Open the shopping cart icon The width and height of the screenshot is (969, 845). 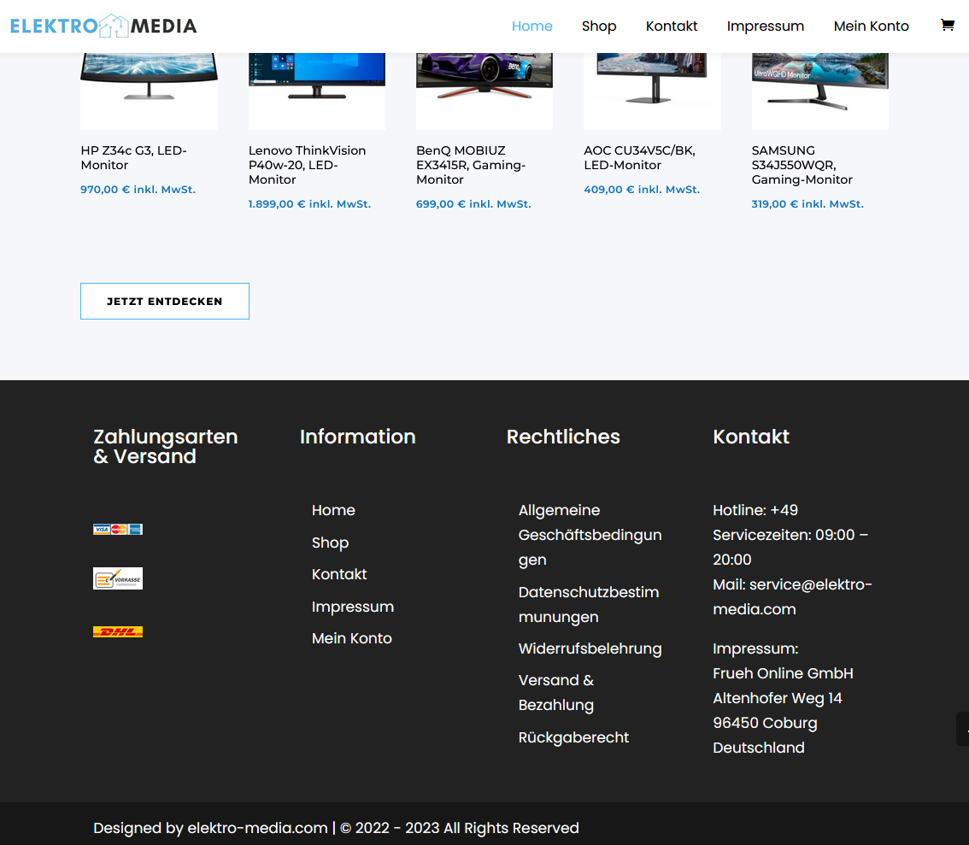point(947,26)
